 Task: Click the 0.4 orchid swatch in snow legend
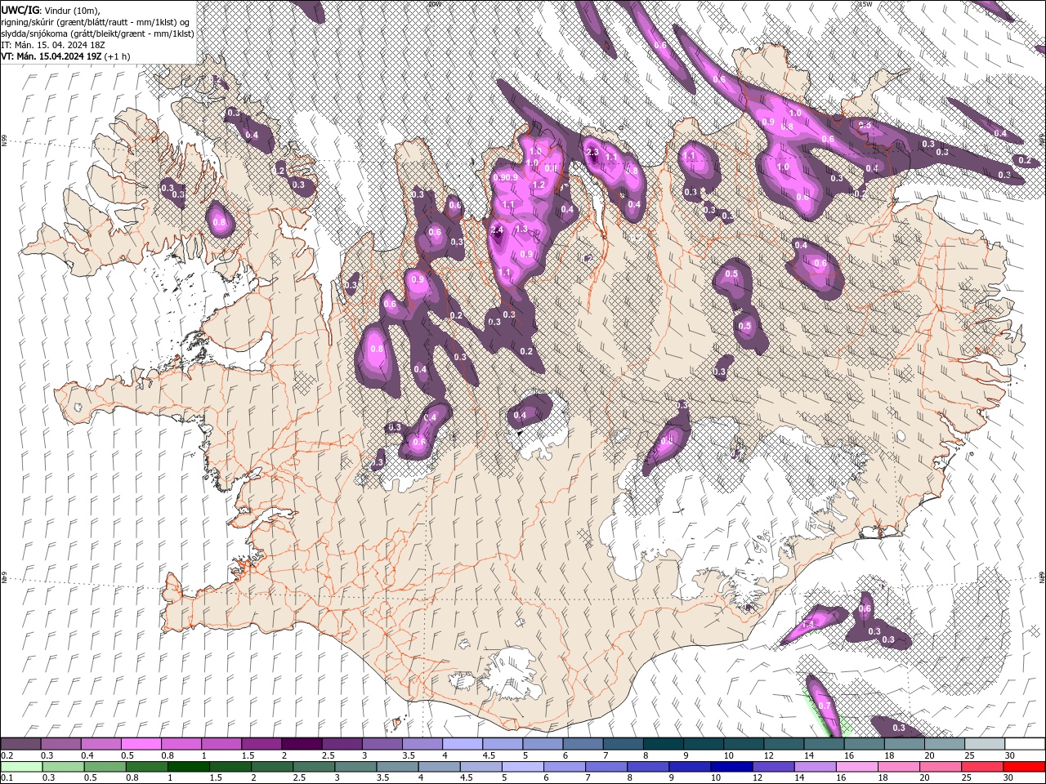[x=101, y=744]
